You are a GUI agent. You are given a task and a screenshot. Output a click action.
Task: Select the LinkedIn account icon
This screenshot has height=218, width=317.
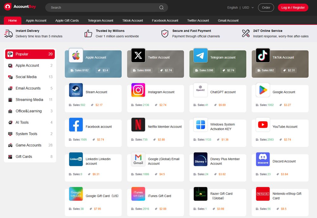click(76, 159)
